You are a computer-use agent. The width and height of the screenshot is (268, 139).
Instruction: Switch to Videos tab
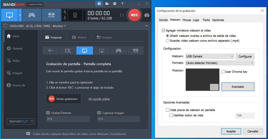[x=79, y=37]
